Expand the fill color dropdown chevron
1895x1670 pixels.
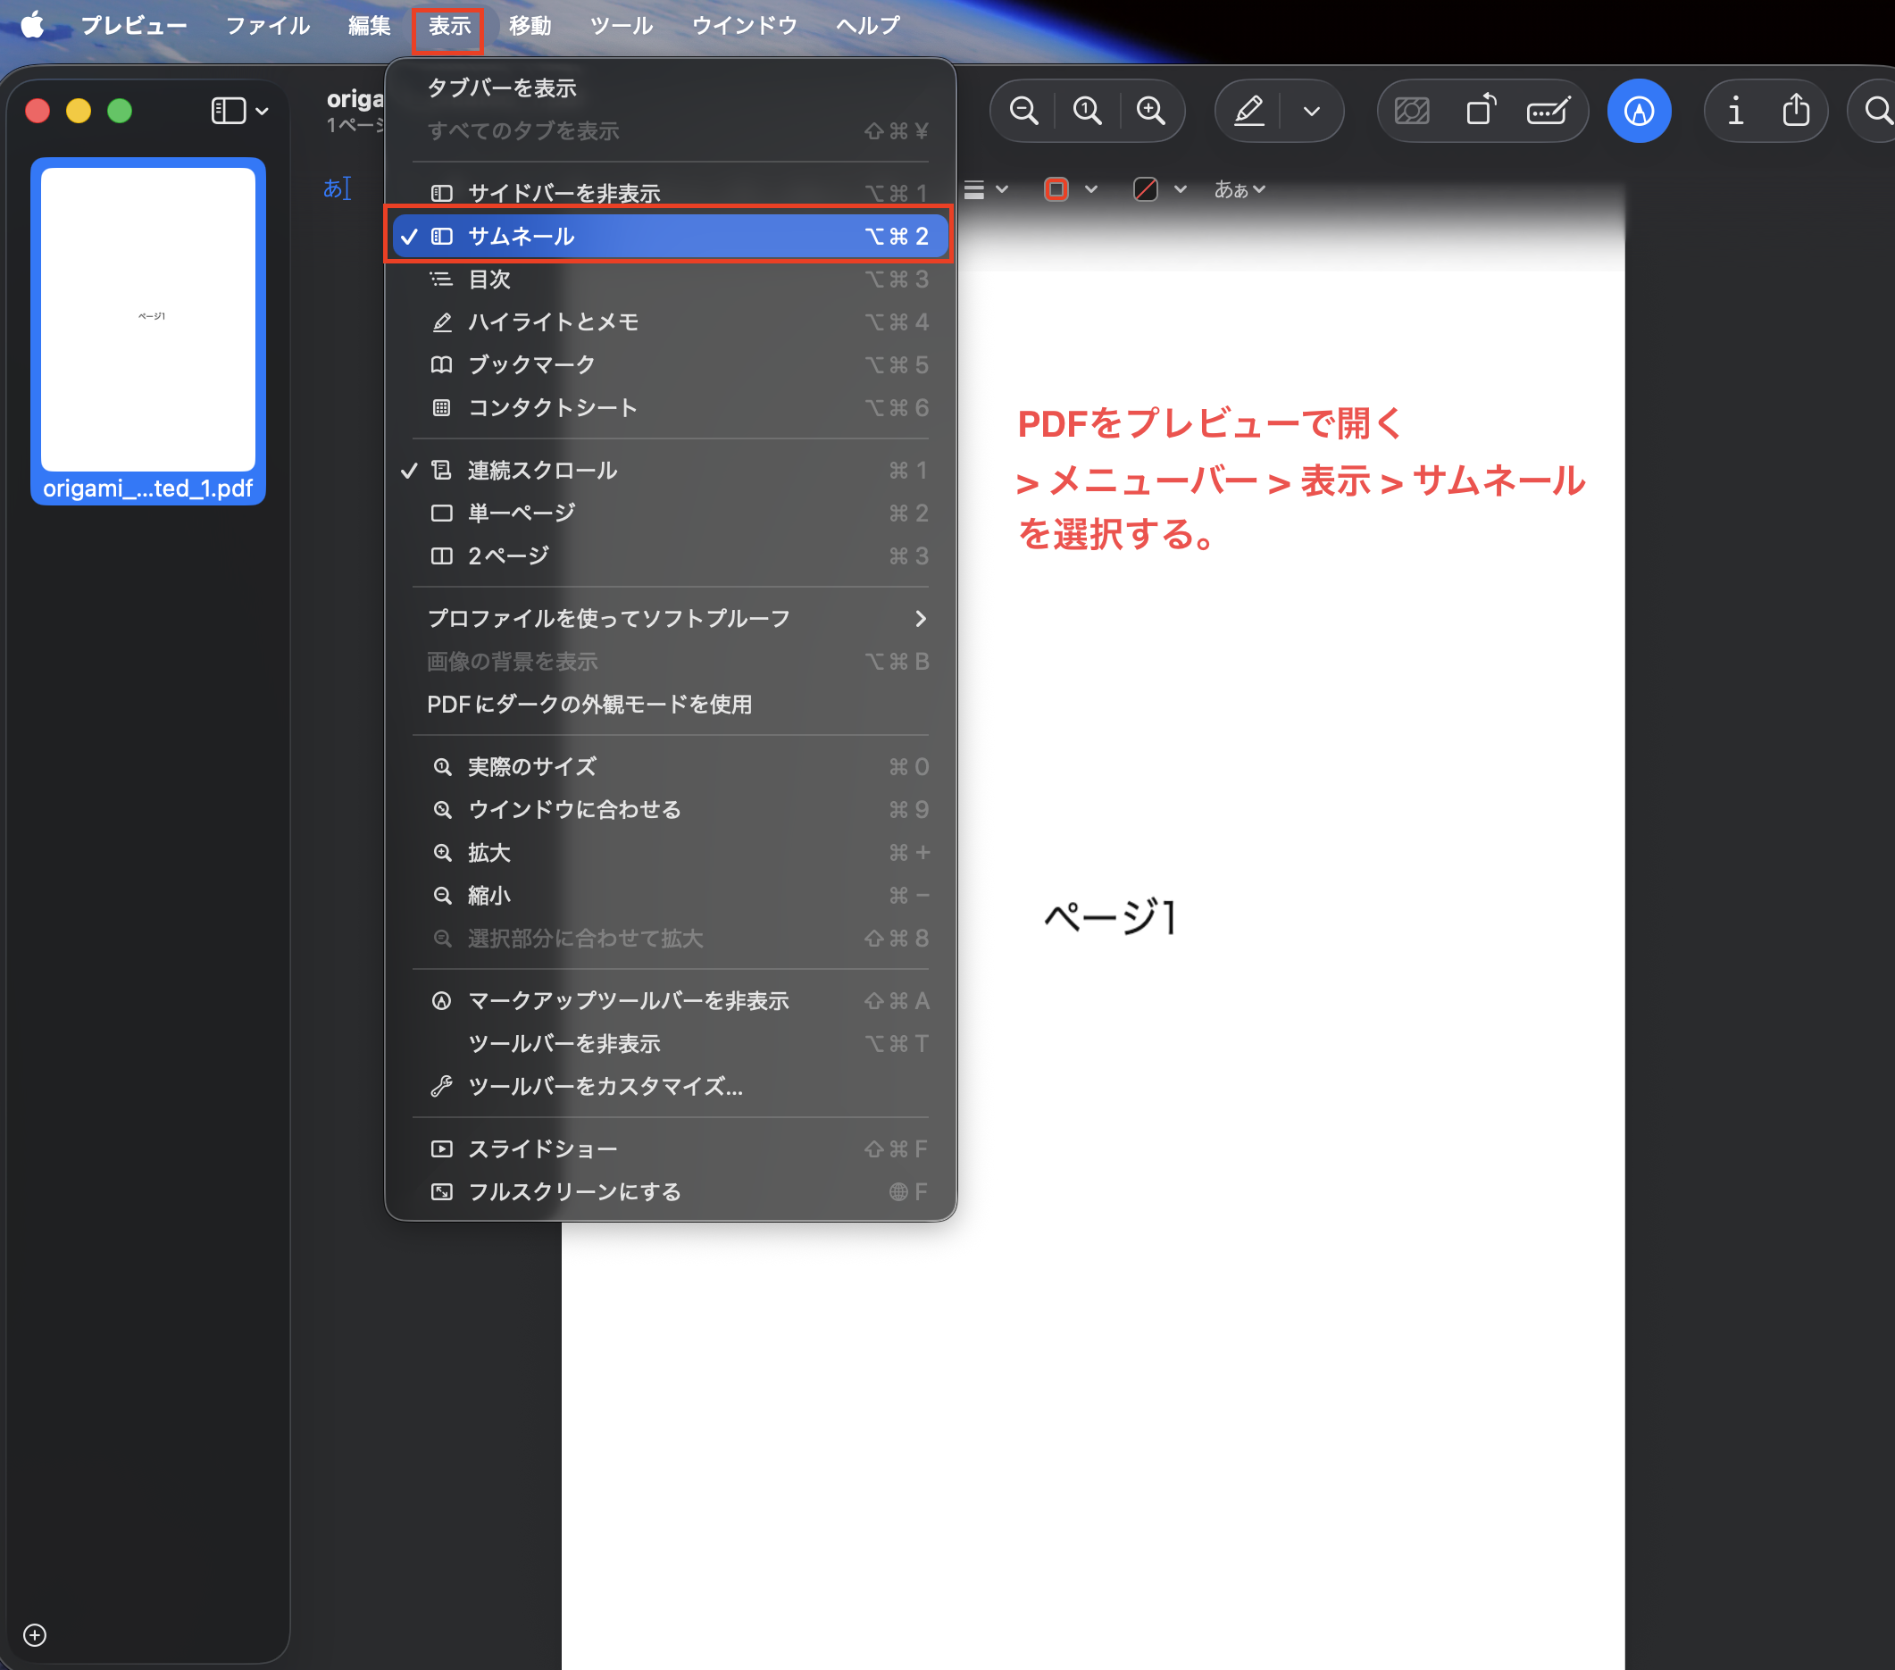tap(1181, 190)
